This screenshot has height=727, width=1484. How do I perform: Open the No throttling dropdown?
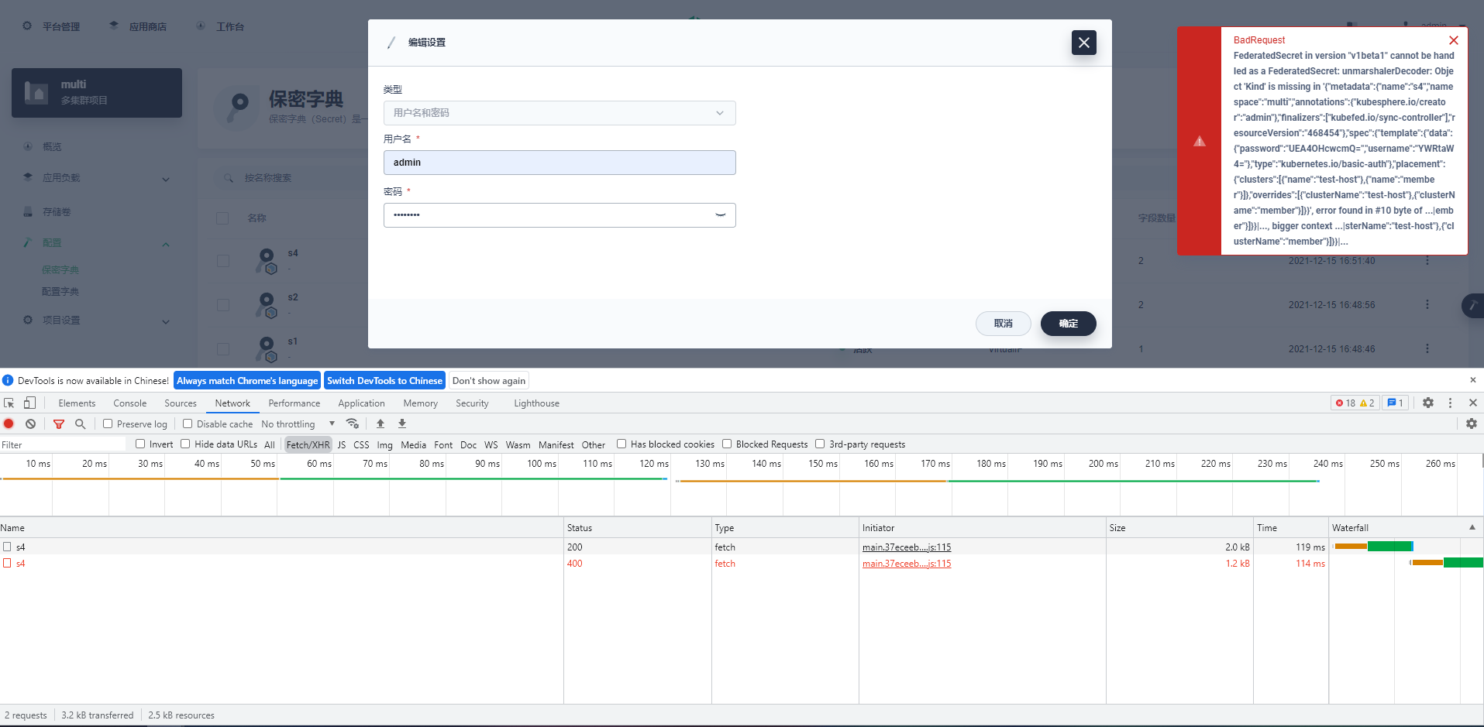(x=298, y=424)
